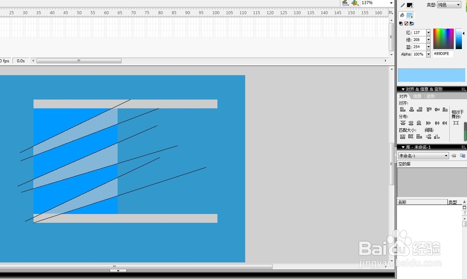
Task: Open the red value slider arrow
Action: [x=428, y=33]
